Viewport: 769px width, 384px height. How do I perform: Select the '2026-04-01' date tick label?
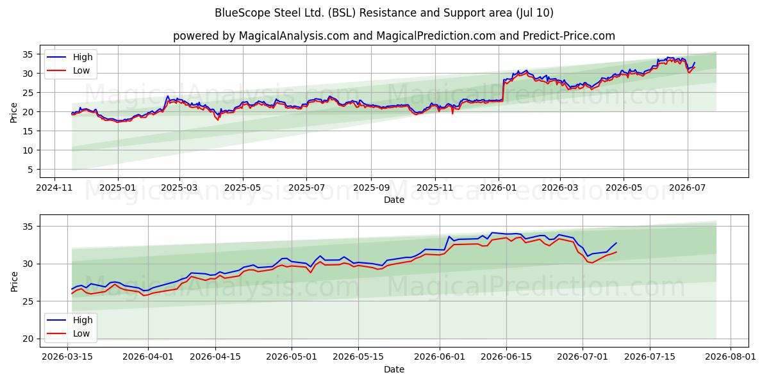(149, 358)
